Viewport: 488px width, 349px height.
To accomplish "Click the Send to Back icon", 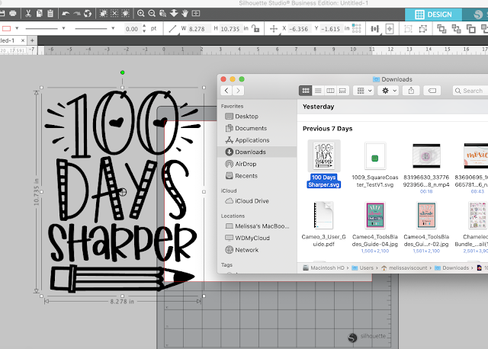I will (x=456, y=29).
